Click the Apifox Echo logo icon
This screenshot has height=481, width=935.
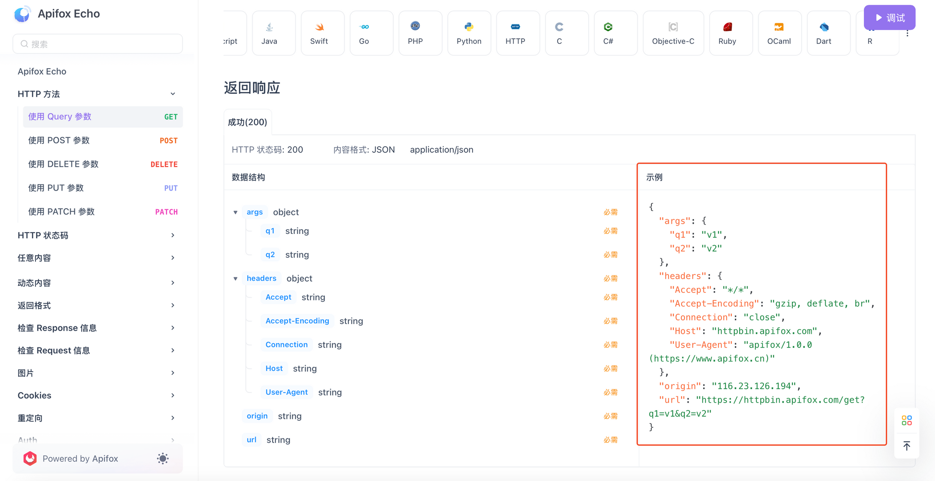(x=22, y=14)
